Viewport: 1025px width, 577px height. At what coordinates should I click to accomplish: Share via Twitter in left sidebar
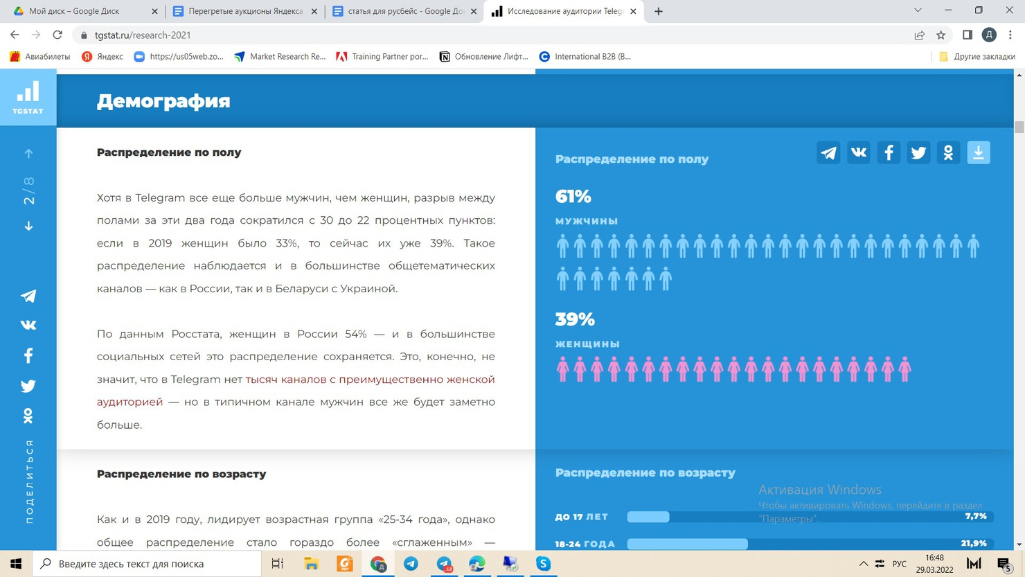(28, 386)
